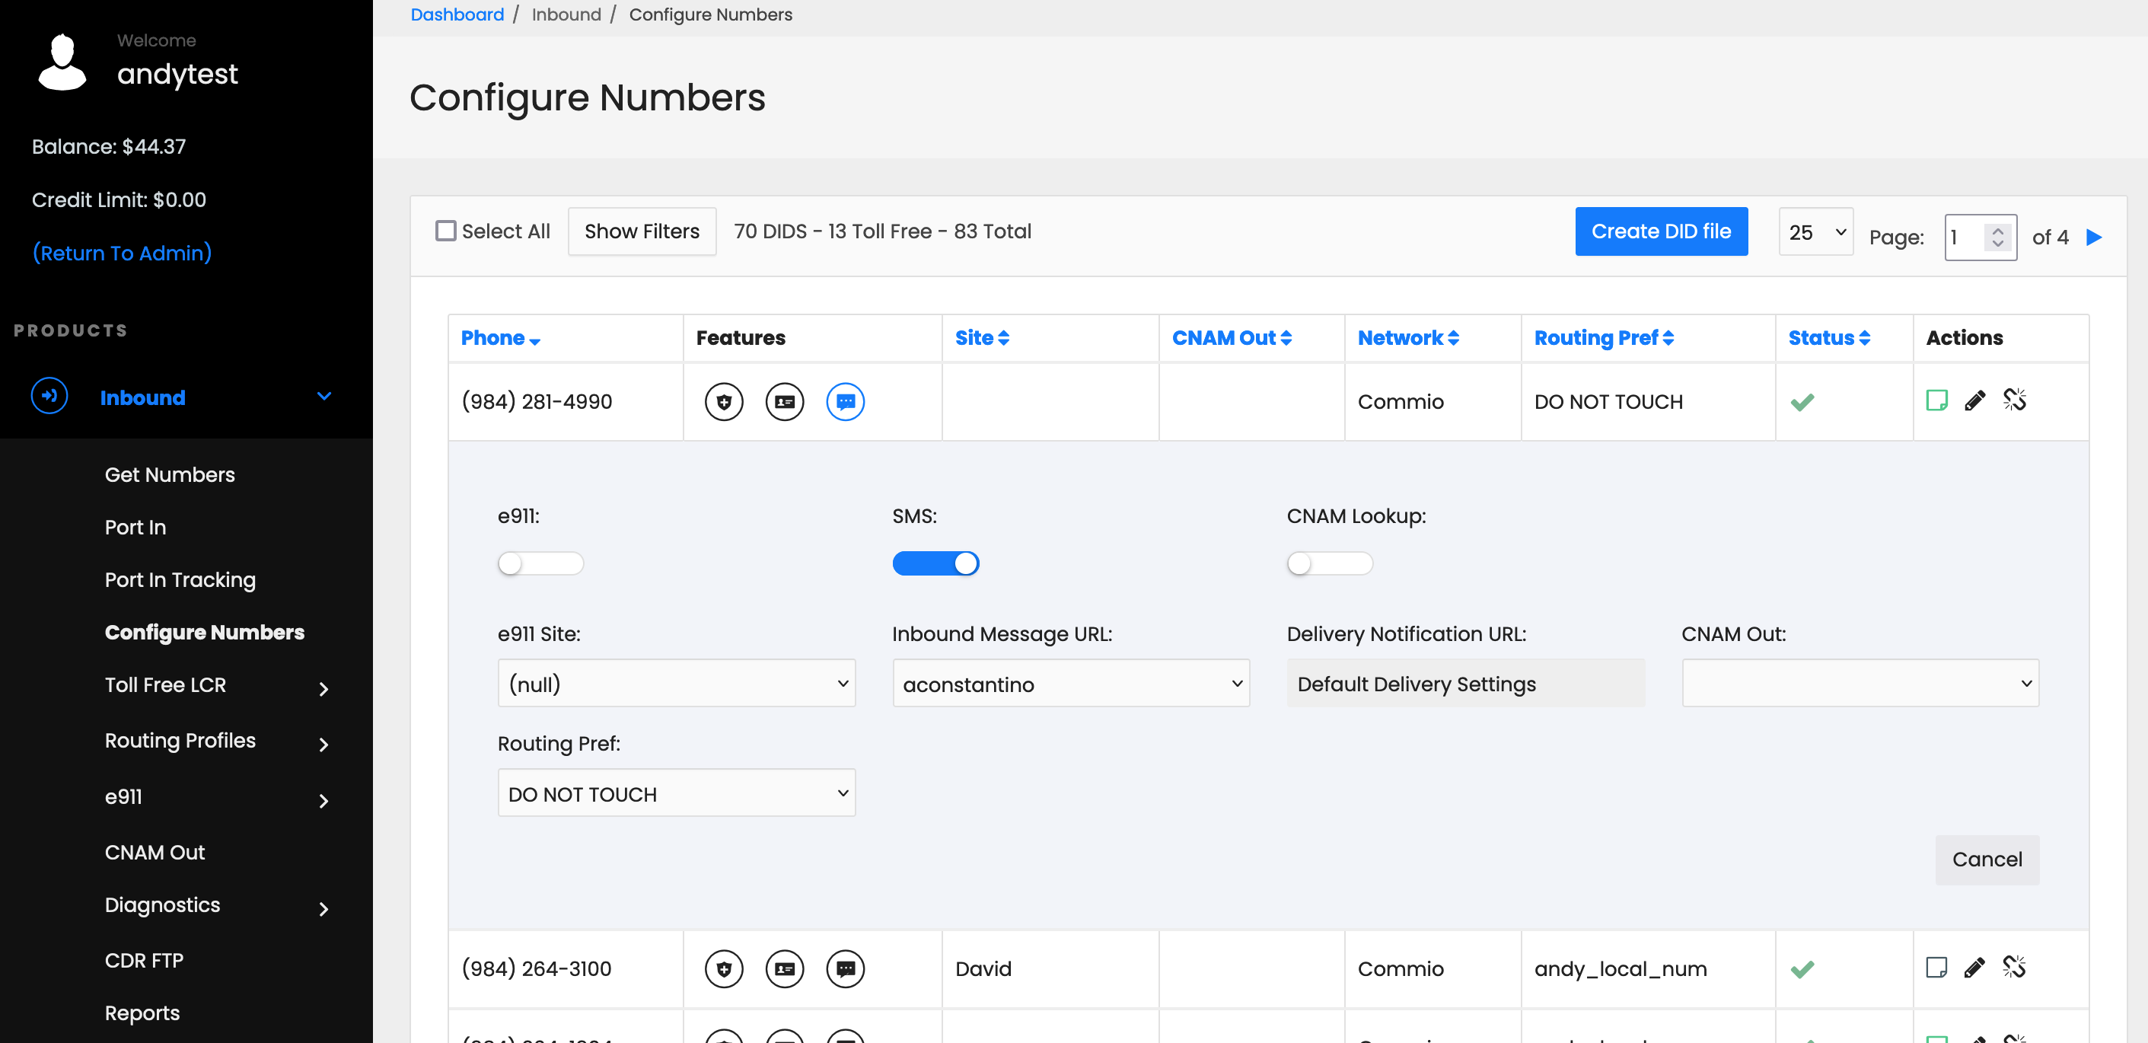Click Inbound in the breadcrumb
Image resolution: width=2148 pixels, height=1043 pixels.
[566, 14]
